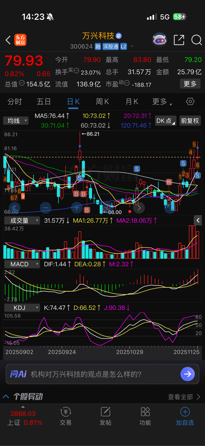205x446 pixels.
Task: Open the search magnifier icon
Action: (x=196, y=40)
